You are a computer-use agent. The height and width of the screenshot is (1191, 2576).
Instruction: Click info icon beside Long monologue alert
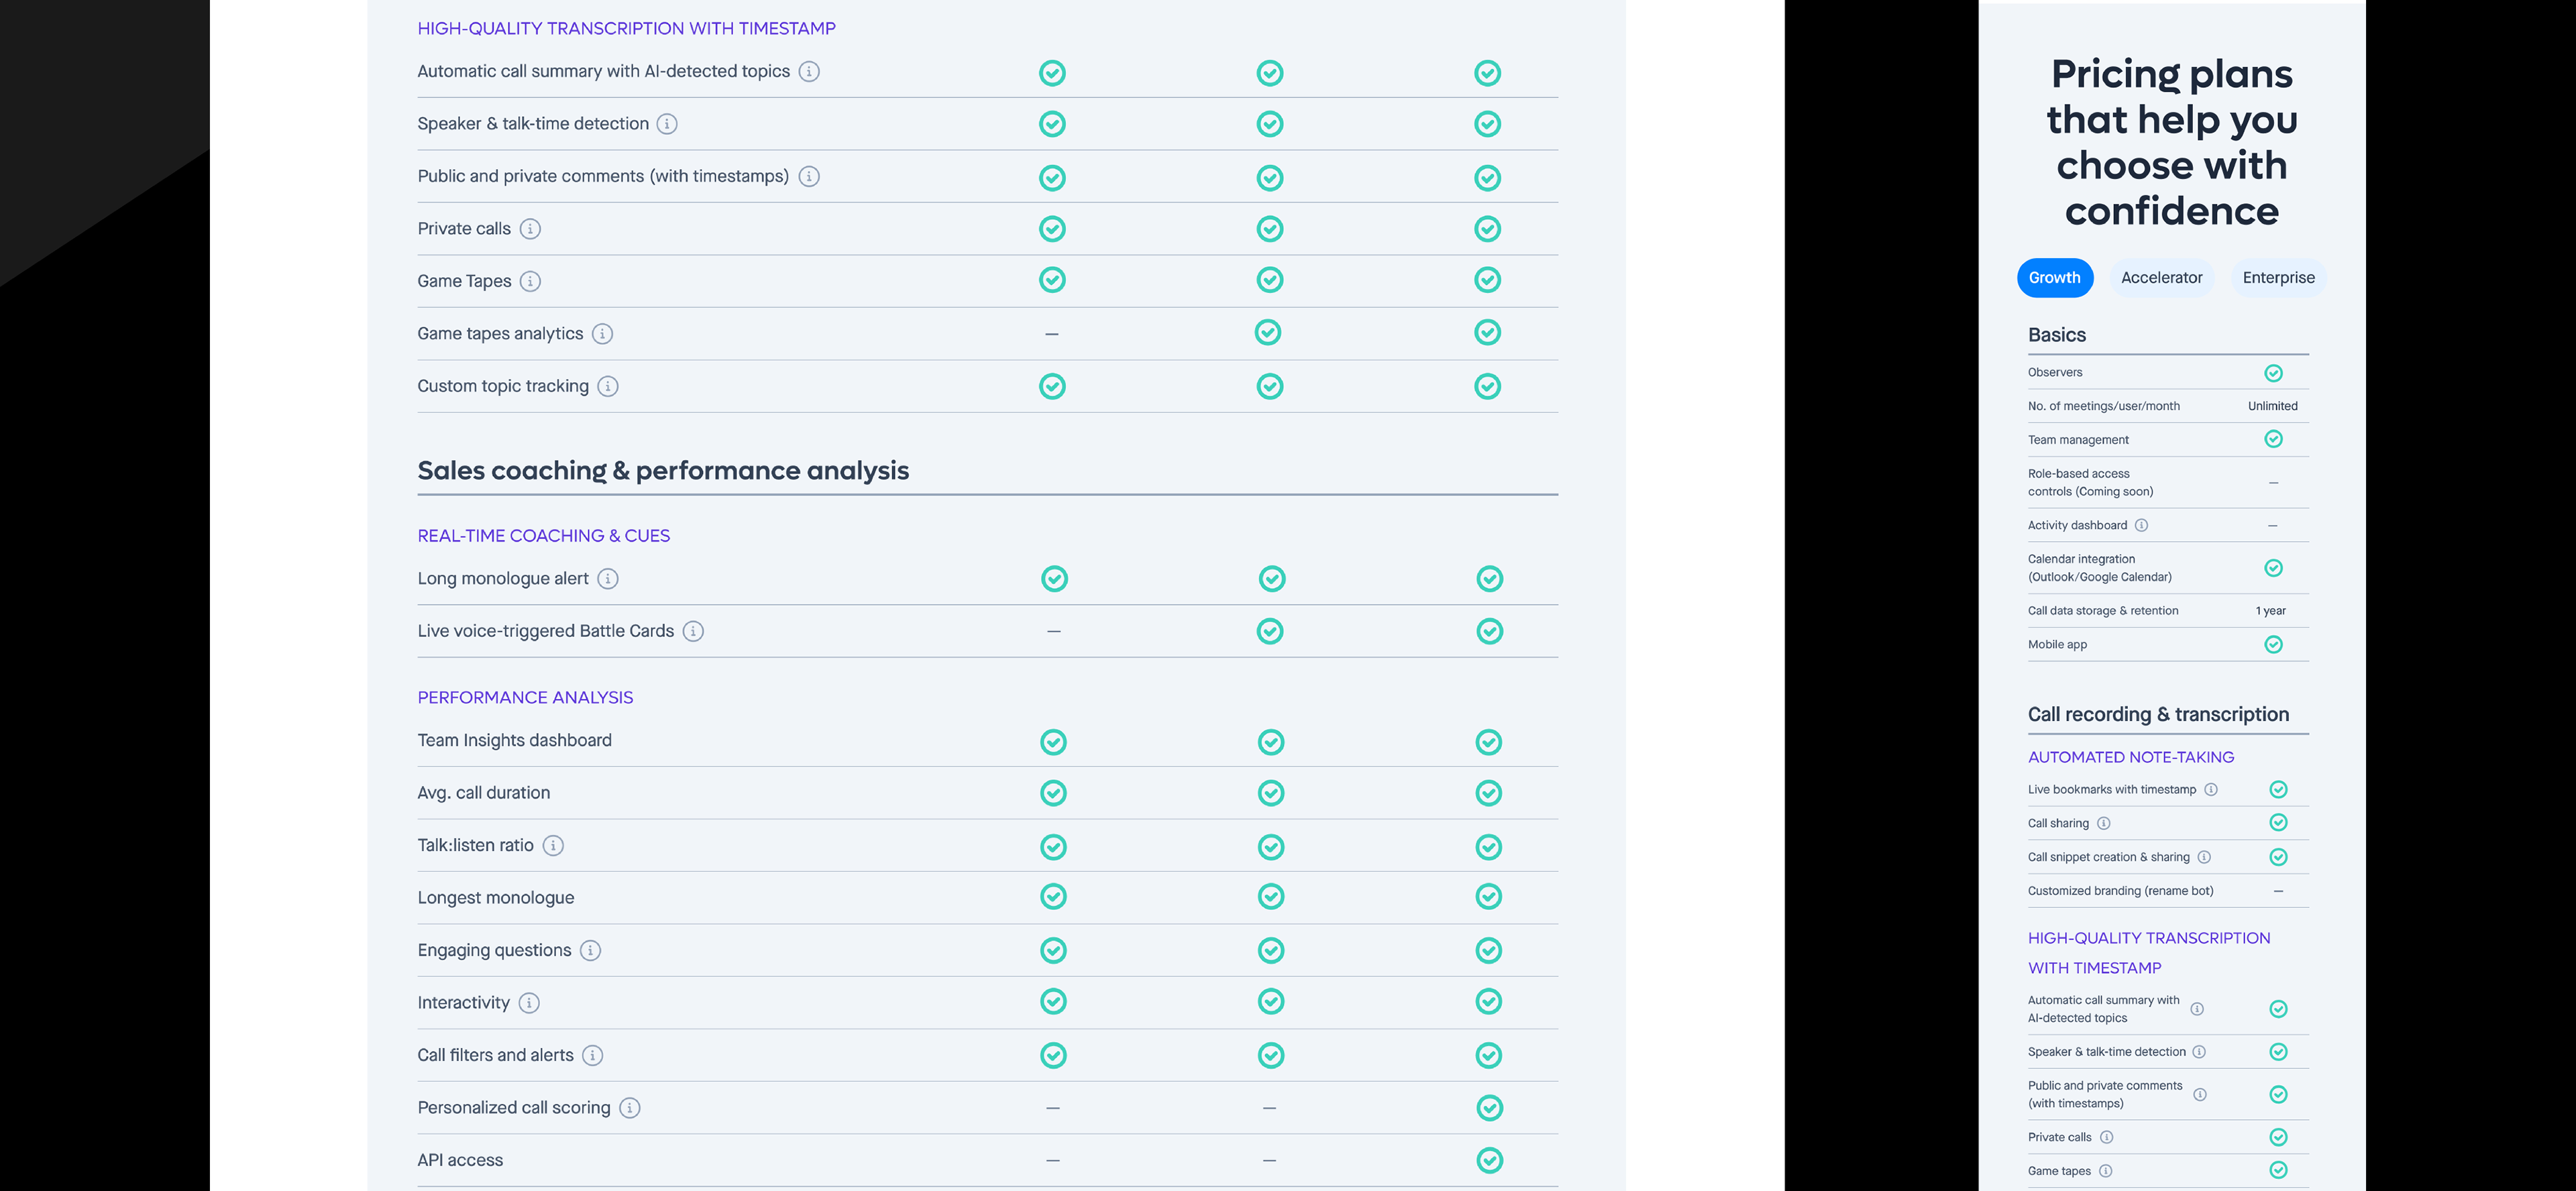point(608,579)
